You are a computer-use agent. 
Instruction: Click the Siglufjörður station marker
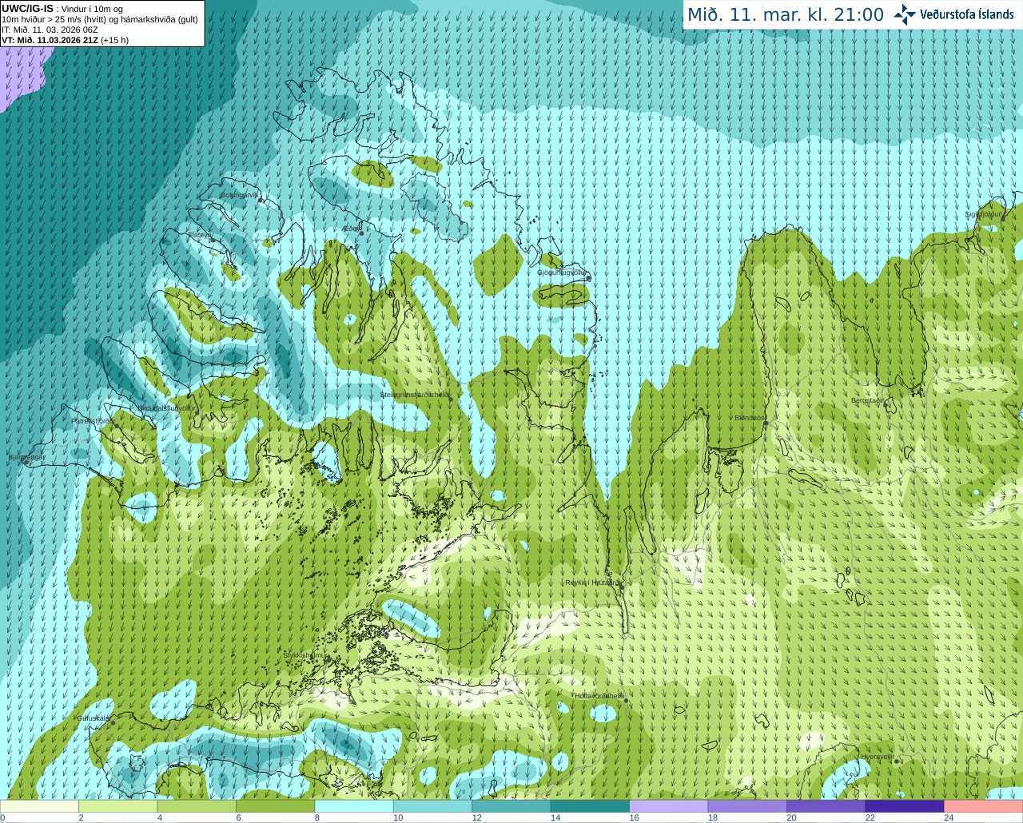click(x=1001, y=219)
